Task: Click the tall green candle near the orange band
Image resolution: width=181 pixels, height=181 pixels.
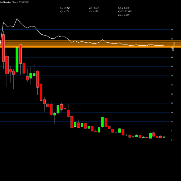Action: [x=17, y=60]
